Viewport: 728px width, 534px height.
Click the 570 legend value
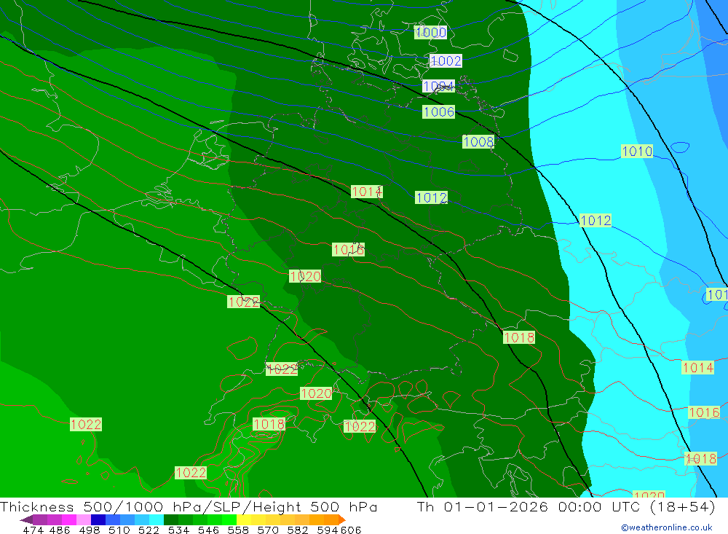(268, 530)
